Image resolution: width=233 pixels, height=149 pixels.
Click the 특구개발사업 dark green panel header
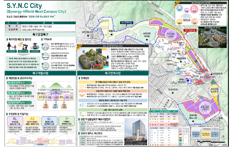41,73
